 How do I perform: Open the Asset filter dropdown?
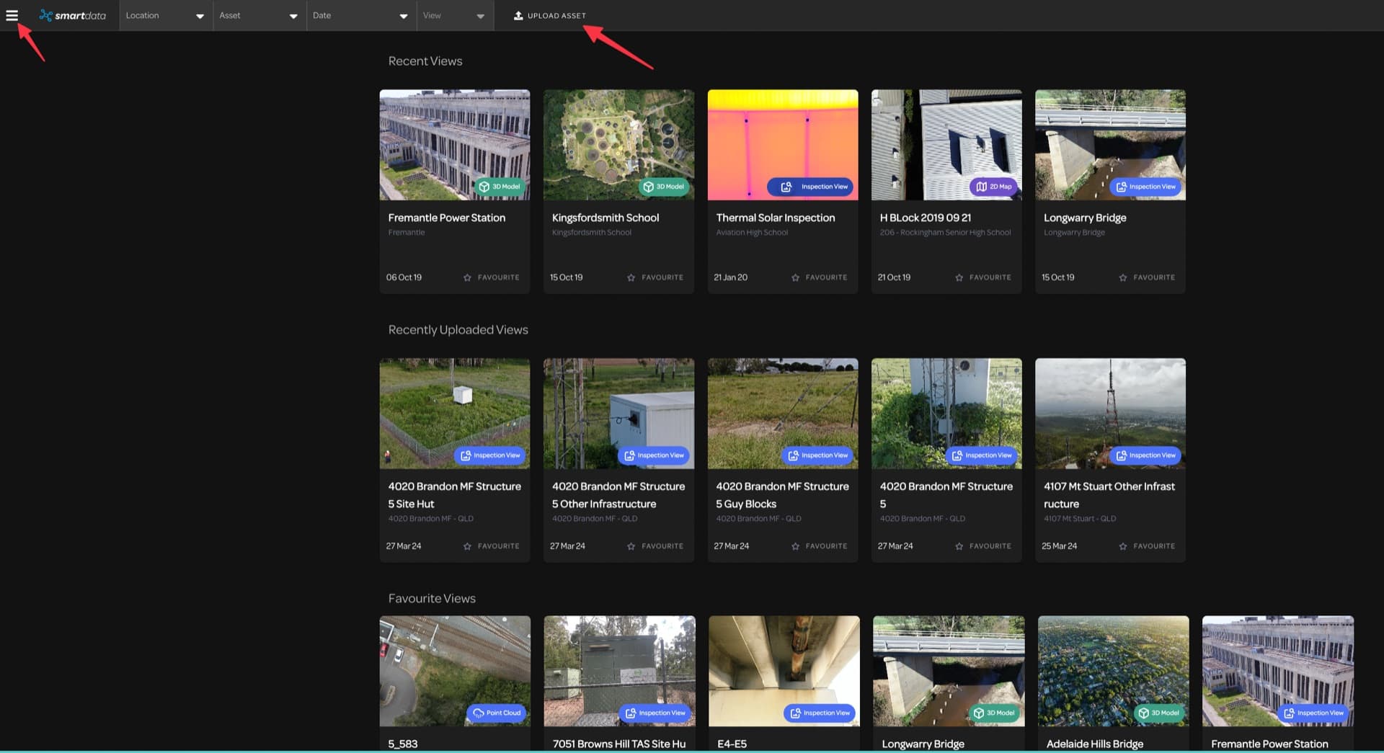click(259, 15)
